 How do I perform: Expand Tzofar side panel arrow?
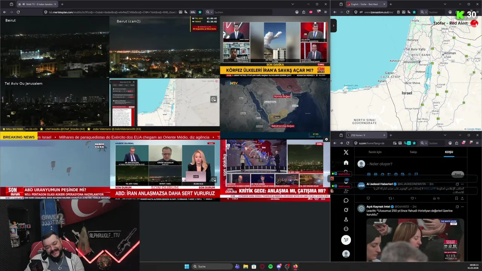point(334,26)
